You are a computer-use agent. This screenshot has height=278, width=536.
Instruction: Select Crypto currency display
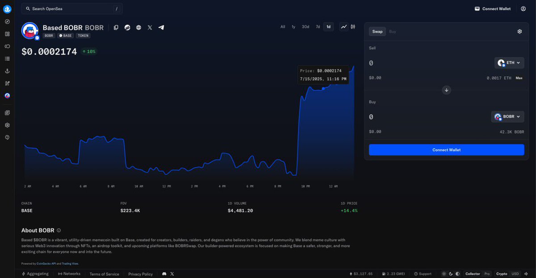[x=502, y=274]
